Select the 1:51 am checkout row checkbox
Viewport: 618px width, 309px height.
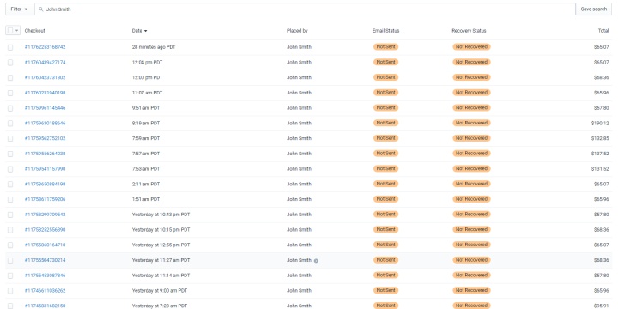pyautogui.click(x=10, y=199)
